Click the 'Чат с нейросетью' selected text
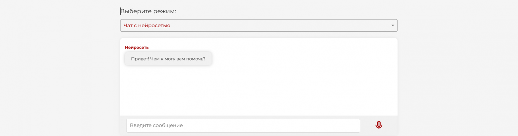This screenshot has height=136, width=518. [147, 25]
